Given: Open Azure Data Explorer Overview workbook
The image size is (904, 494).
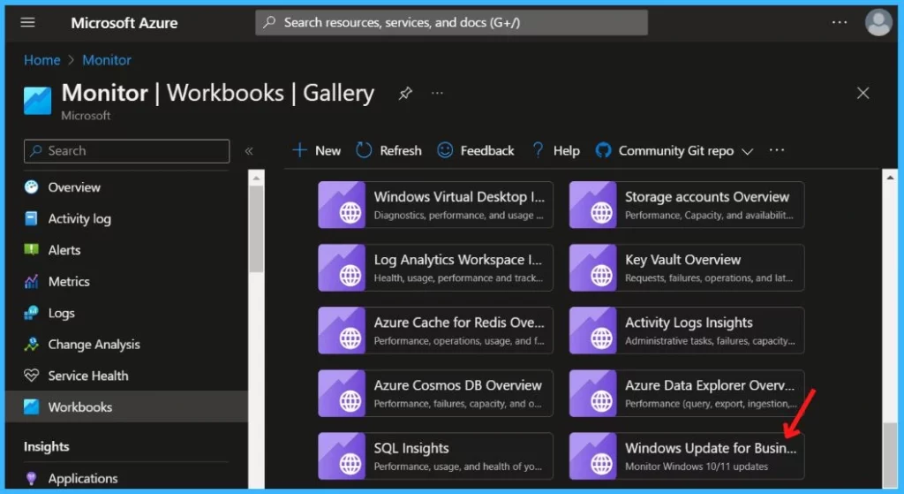Looking at the screenshot, I should pyautogui.click(x=687, y=393).
